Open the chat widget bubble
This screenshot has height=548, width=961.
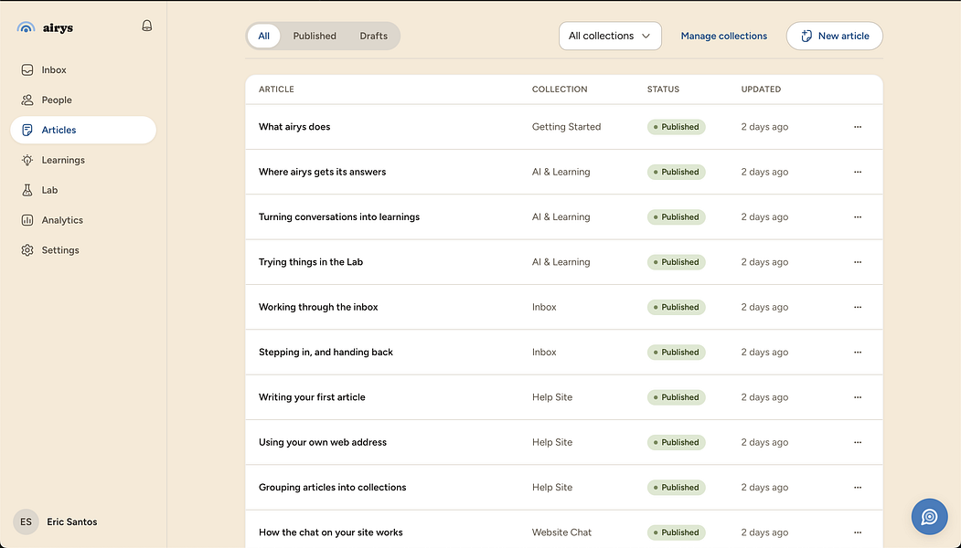click(x=929, y=517)
